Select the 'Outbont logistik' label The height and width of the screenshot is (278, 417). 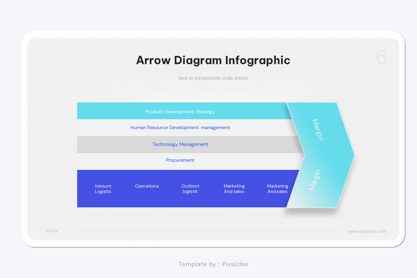coord(190,189)
